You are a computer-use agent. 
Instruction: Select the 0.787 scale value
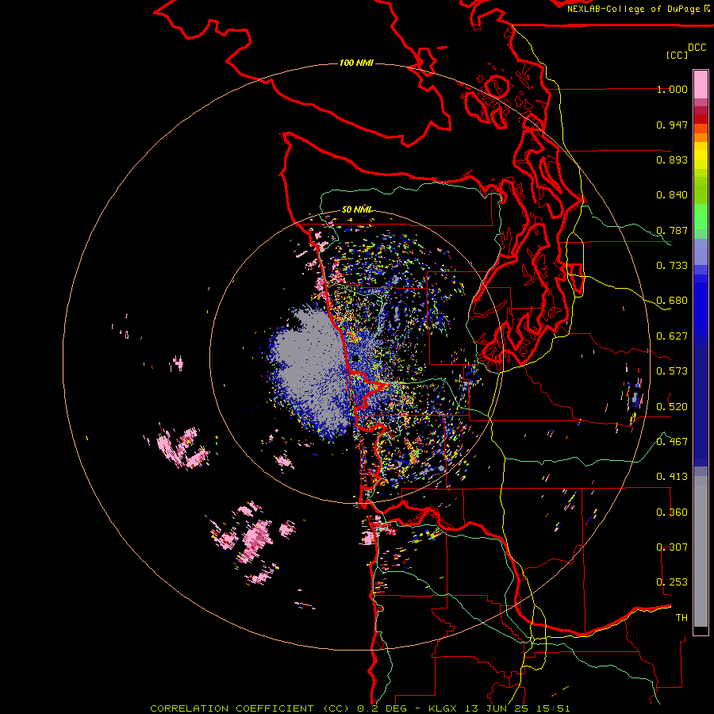tap(672, 230)
